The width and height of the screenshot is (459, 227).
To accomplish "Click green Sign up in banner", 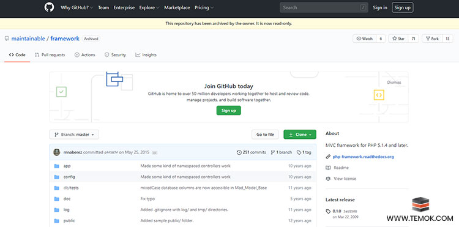I will [x=229, y=111].
